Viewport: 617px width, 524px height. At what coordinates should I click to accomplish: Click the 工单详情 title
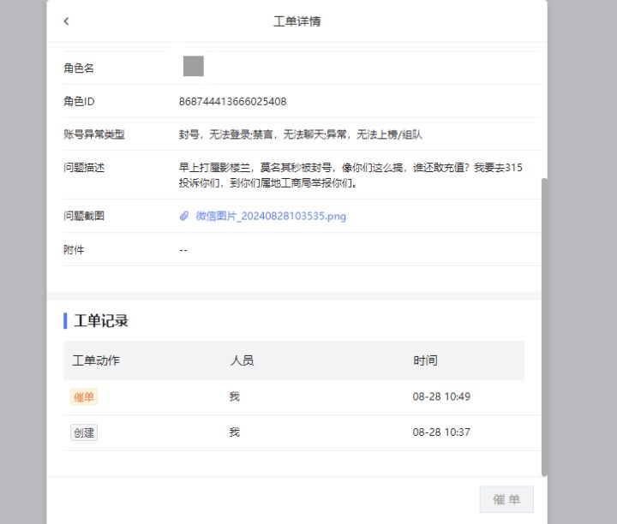(297, 21)
